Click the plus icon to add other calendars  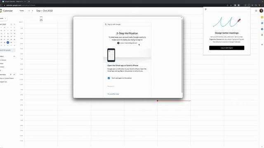point(11,74)
